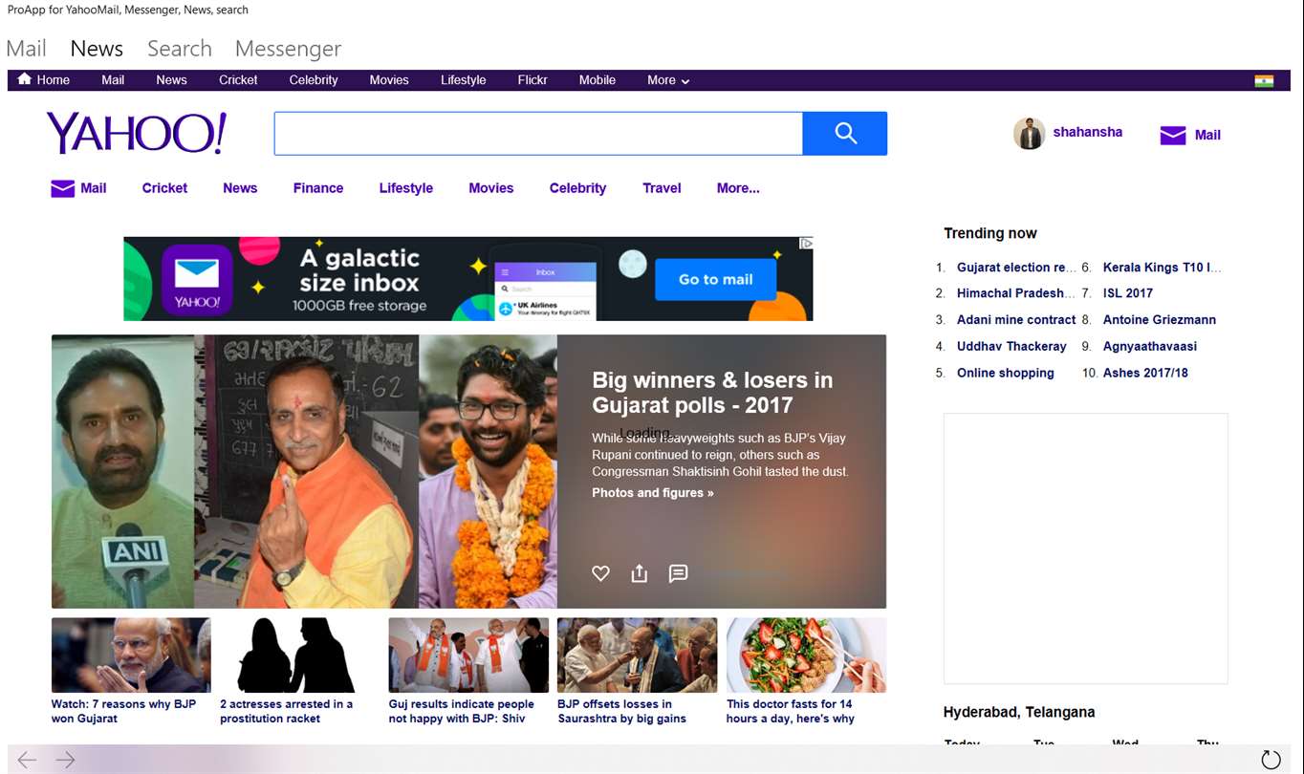Screen dimensions: 1304x774
Task: Open This doctor fasts for 14 hours headline
Action: (x=791, y=711)
